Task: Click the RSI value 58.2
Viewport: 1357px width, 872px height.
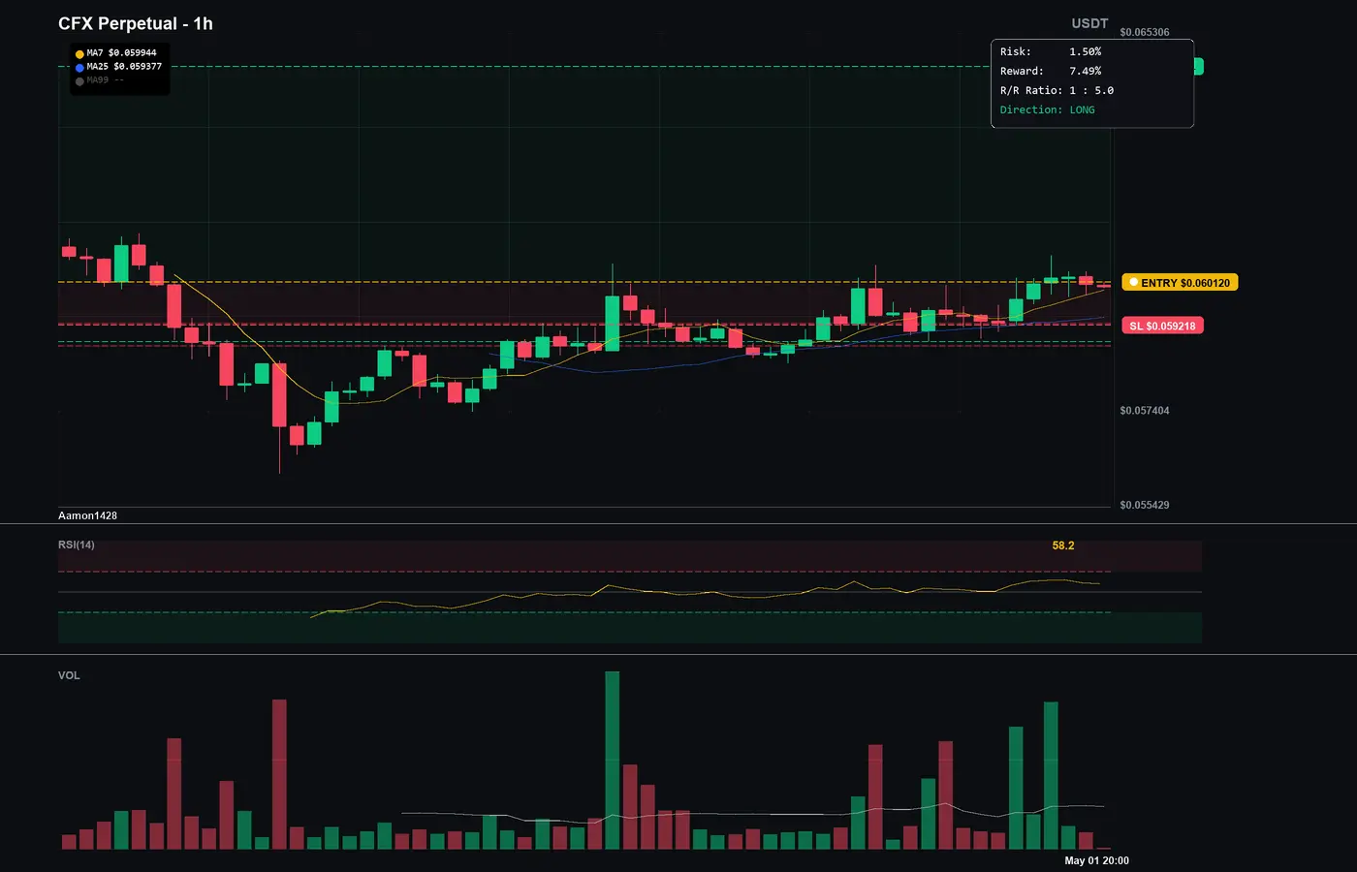Action: [x=1063, y=545]
